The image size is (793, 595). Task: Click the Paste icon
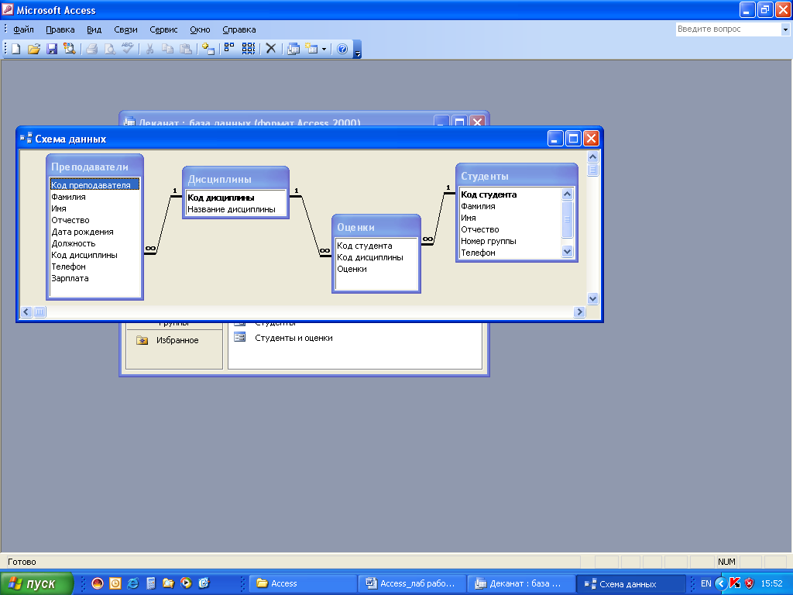click(186, 49)
